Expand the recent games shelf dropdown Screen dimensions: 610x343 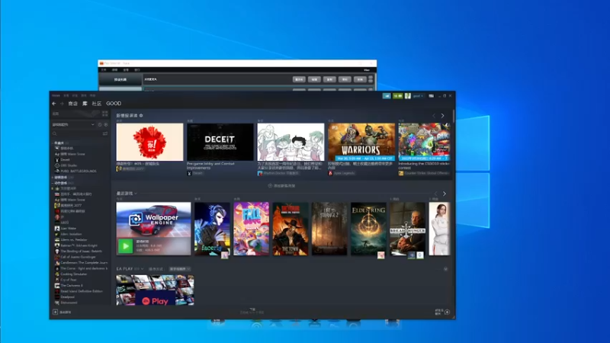tap(136, 194)
